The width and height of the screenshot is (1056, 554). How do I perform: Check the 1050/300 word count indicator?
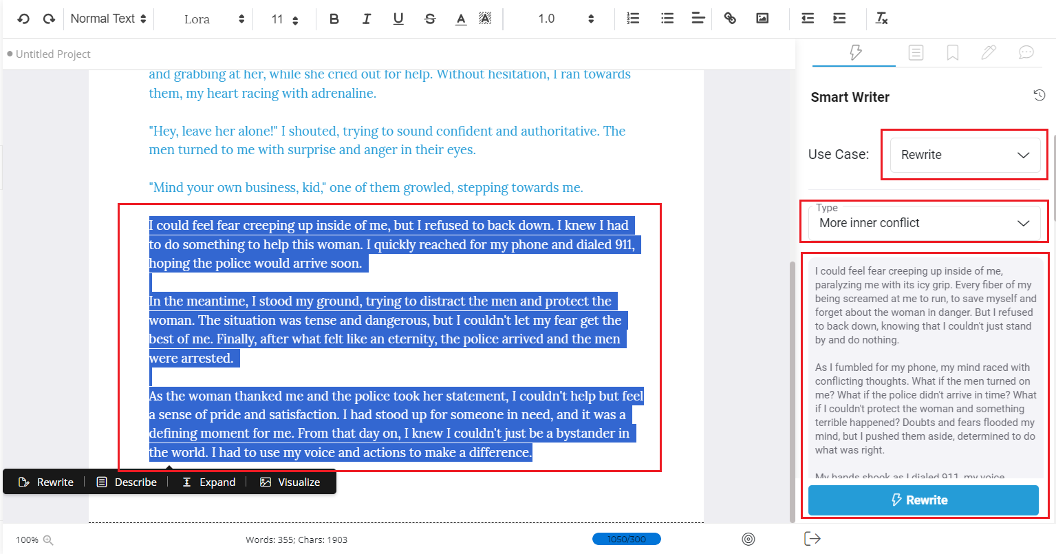(x=625, y=539)
